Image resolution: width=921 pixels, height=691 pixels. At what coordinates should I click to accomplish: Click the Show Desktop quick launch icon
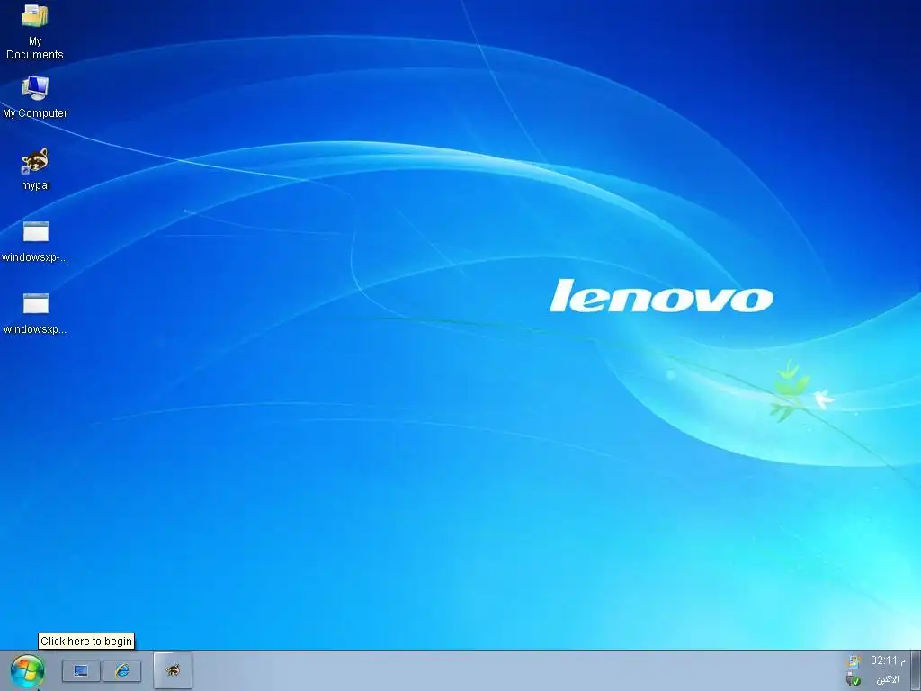(81, 671)
